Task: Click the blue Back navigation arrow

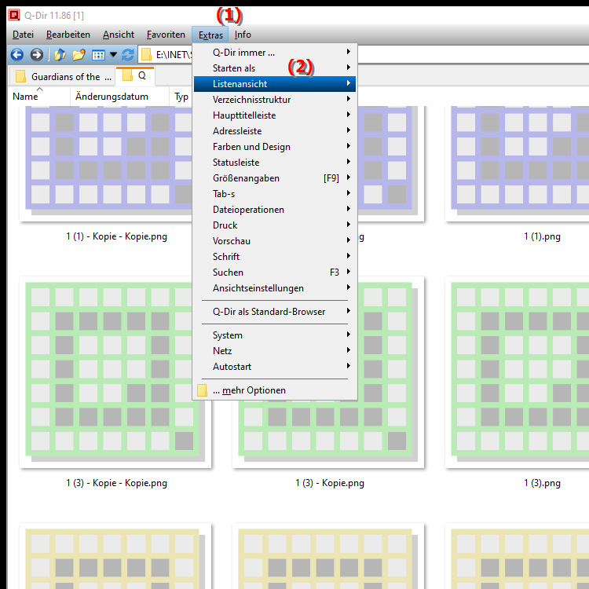Action: coord(16,55)
